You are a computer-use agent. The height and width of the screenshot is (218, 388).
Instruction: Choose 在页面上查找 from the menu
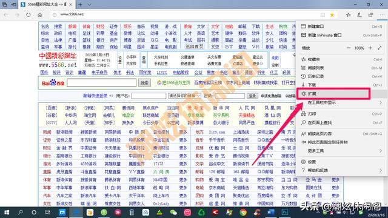341,122
